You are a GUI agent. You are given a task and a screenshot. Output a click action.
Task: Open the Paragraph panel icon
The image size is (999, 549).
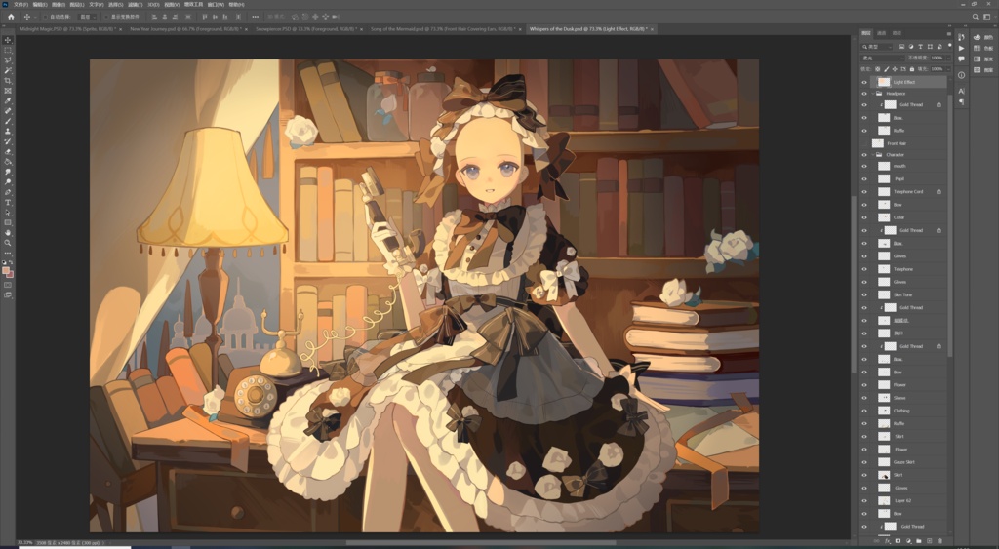(961, 101)
